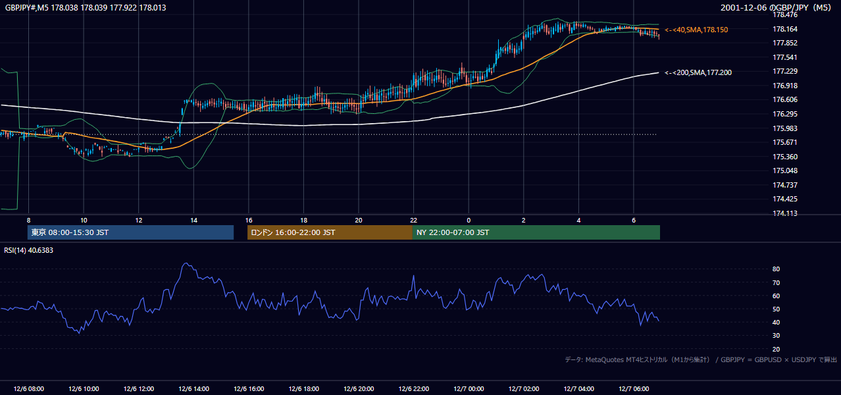Click the 2001-12-06 GBP/JPY (M5) title

(777, 8)
